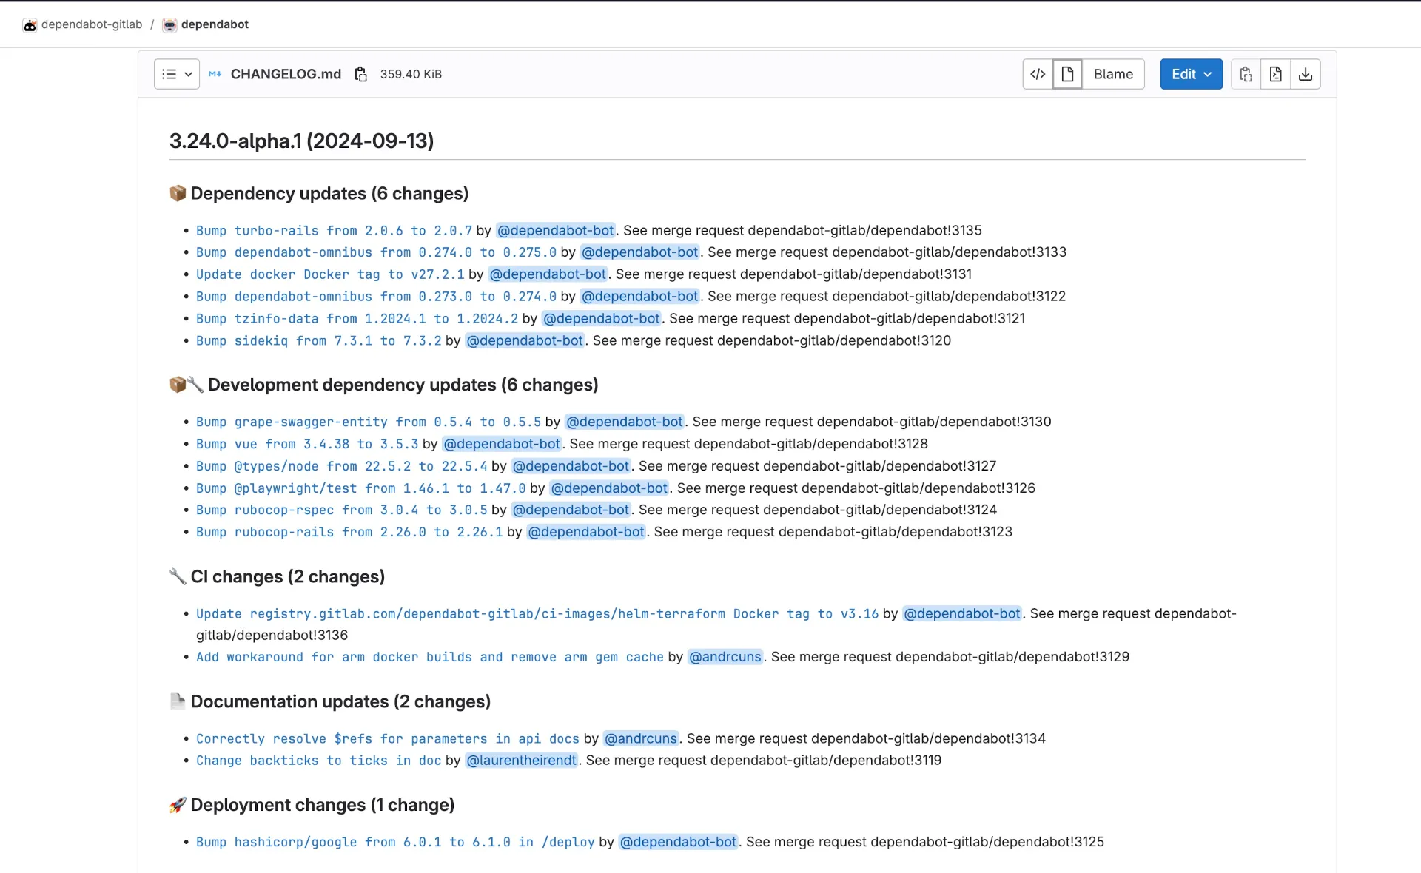The height and width of the screenshot is (873, 1421).
Task: Click @laurentheirendt user mention
Action: [522, 761]
